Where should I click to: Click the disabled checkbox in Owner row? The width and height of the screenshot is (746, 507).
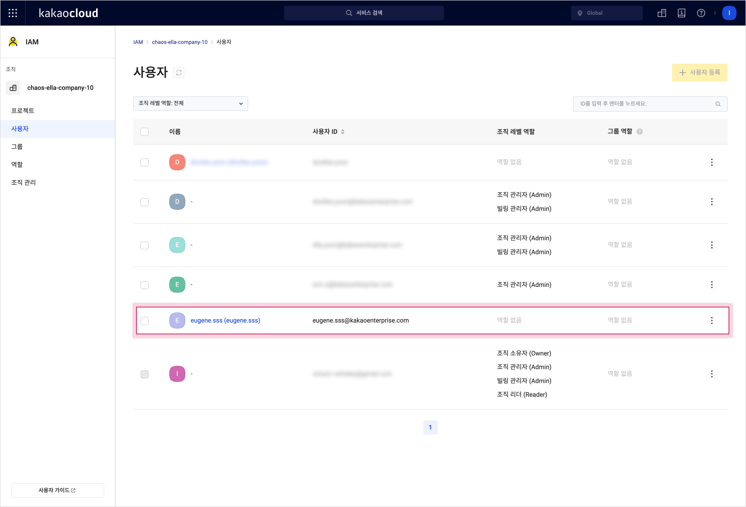tap(145, 374)
